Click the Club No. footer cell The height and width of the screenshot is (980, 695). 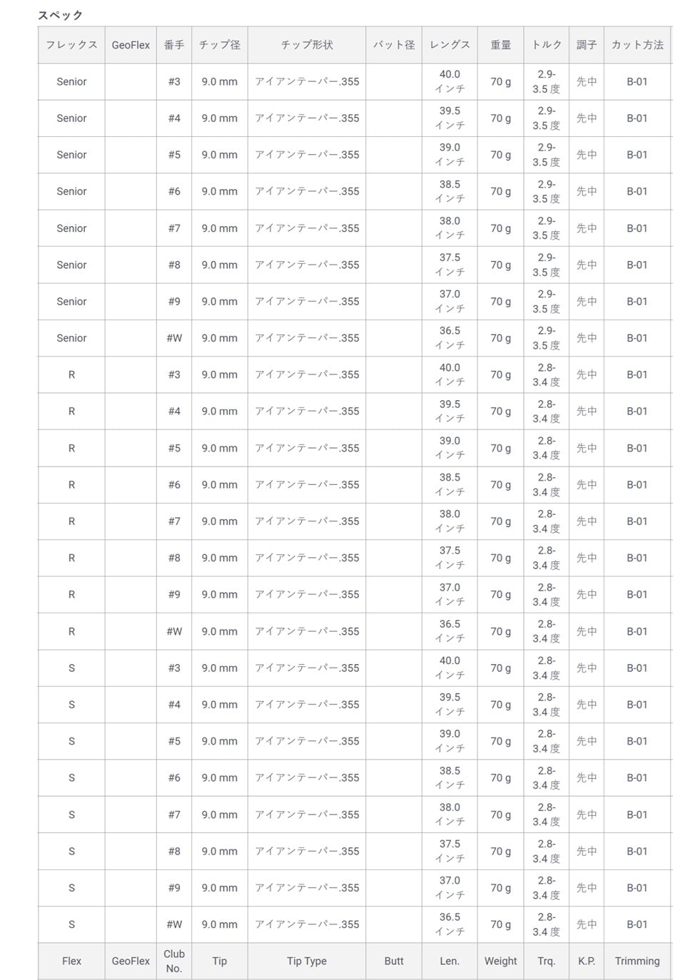tap(174, 961)
